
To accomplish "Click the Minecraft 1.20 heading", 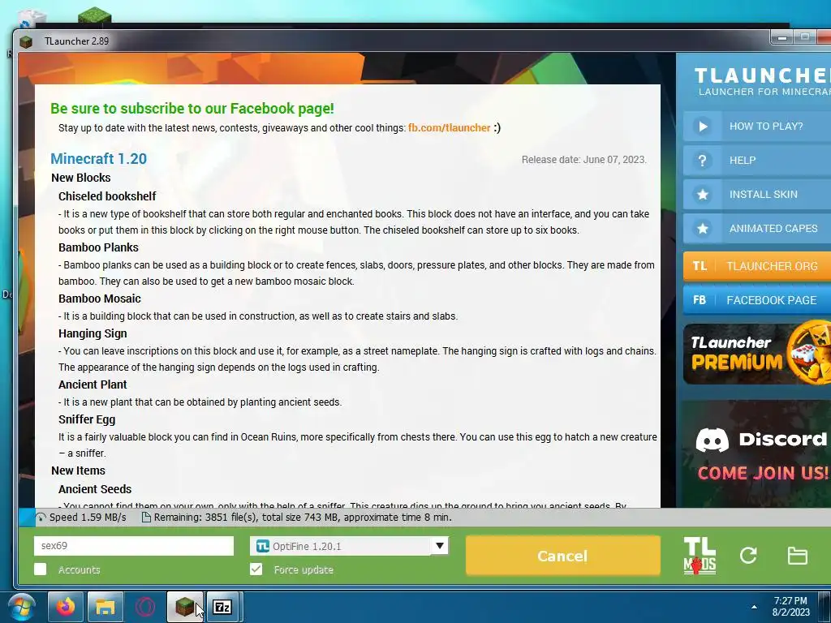I will click(98, 158).
